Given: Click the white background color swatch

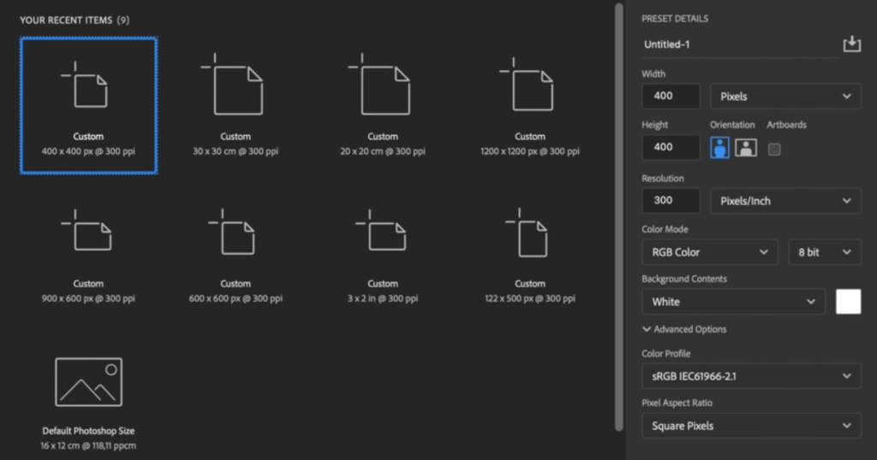Looking at the screenshot, I should pos(849,302).
